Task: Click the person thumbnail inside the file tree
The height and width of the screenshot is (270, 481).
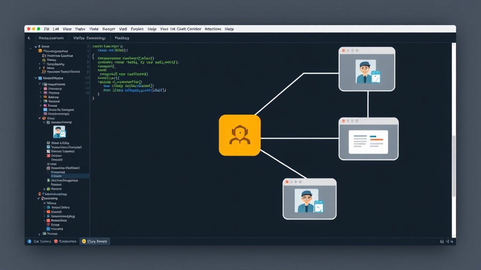Action: pos(59,132)
